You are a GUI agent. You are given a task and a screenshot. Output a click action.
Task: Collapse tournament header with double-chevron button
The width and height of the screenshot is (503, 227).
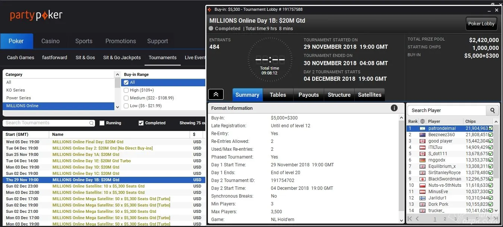tap(216, 95)
